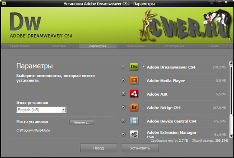
Task: Click the Adobe Extension Manager name
Action: pyautogui.click(x=172, y=134)
